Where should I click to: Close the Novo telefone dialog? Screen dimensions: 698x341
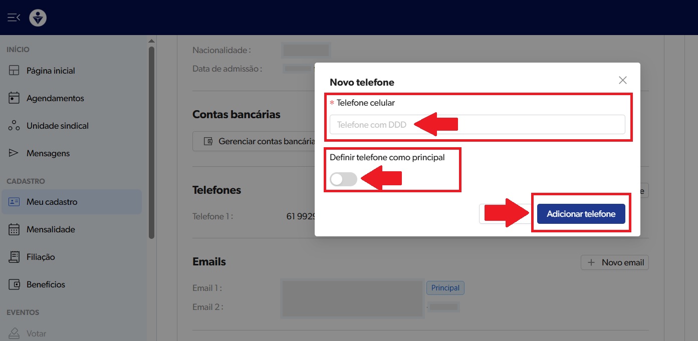(x=622, y=80)
